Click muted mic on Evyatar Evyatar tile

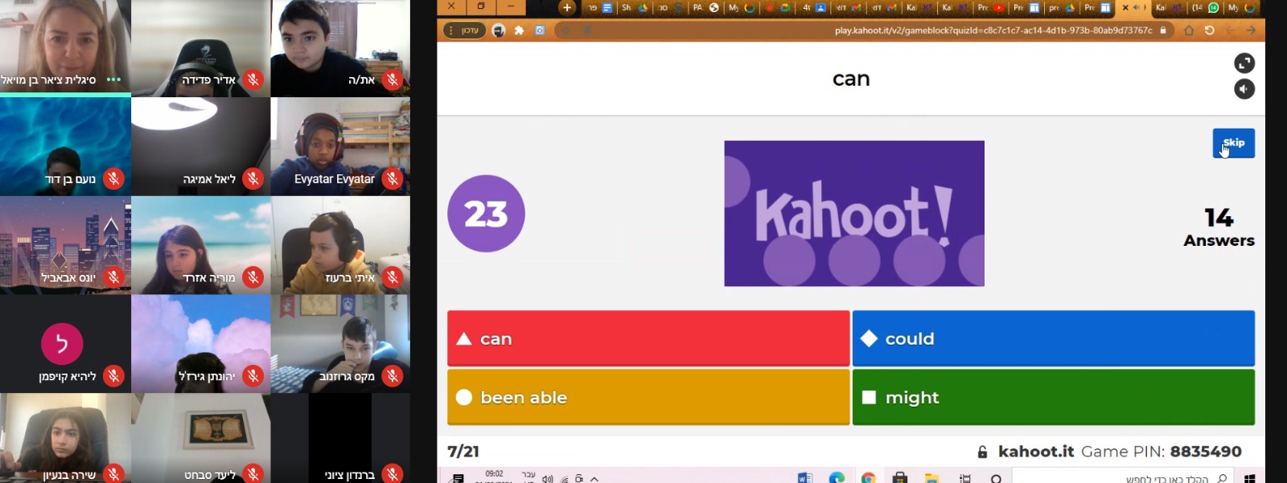pos(393,178)
